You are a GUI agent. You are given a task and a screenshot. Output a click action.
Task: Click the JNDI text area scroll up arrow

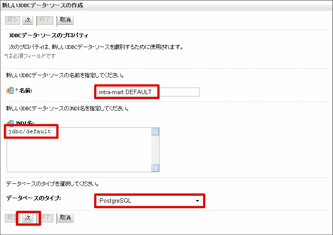pyautogui.click(x=156, y=132)
